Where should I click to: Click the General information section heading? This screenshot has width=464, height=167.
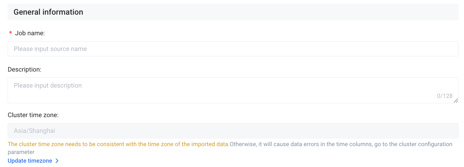pos(48,12)
